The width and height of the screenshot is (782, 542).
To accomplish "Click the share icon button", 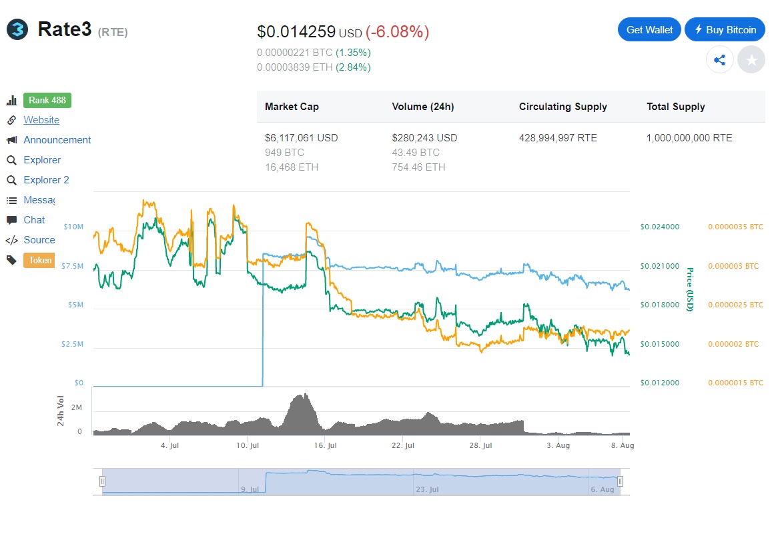I will pyautogui.click(x=720, y=60).
